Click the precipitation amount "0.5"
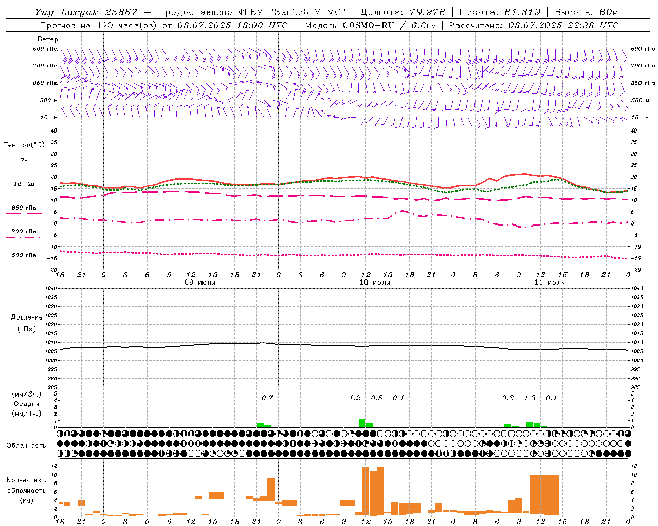The width and height of the screenshot is (658, 526). (x=377, y=398)
